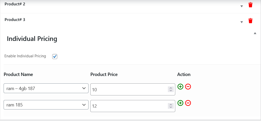Decrease price 10 using down stepper arrow
The image size is (261, 121).
tap(170, 91)
